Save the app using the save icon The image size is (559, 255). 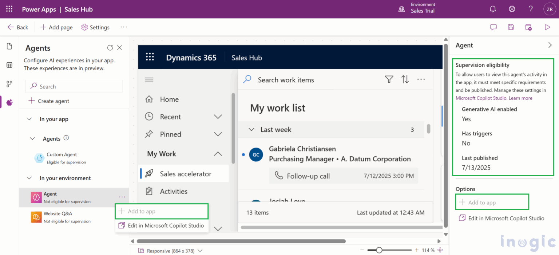tap(511, 27)
